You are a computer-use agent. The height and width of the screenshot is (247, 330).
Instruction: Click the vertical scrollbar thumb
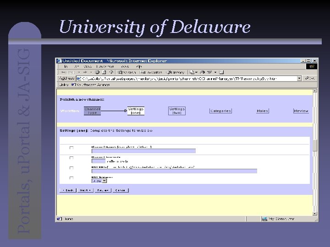coord(315,145)
